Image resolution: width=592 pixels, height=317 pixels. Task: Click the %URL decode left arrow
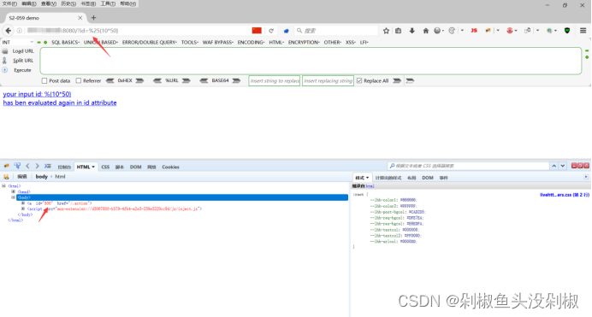pyautogui.click(x=157, y=80)
